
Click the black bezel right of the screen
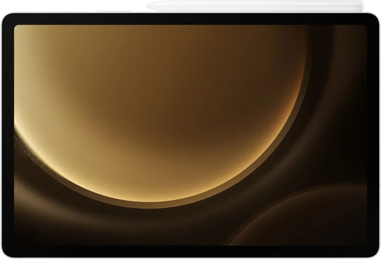tap(372, 133)
